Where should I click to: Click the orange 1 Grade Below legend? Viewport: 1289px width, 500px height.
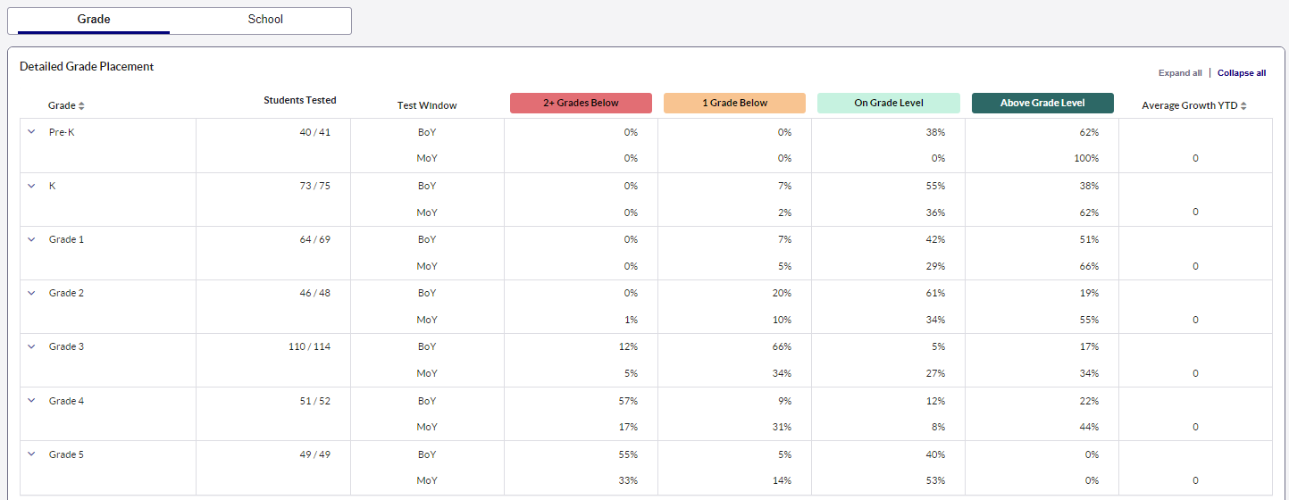[x=734, y=104]
